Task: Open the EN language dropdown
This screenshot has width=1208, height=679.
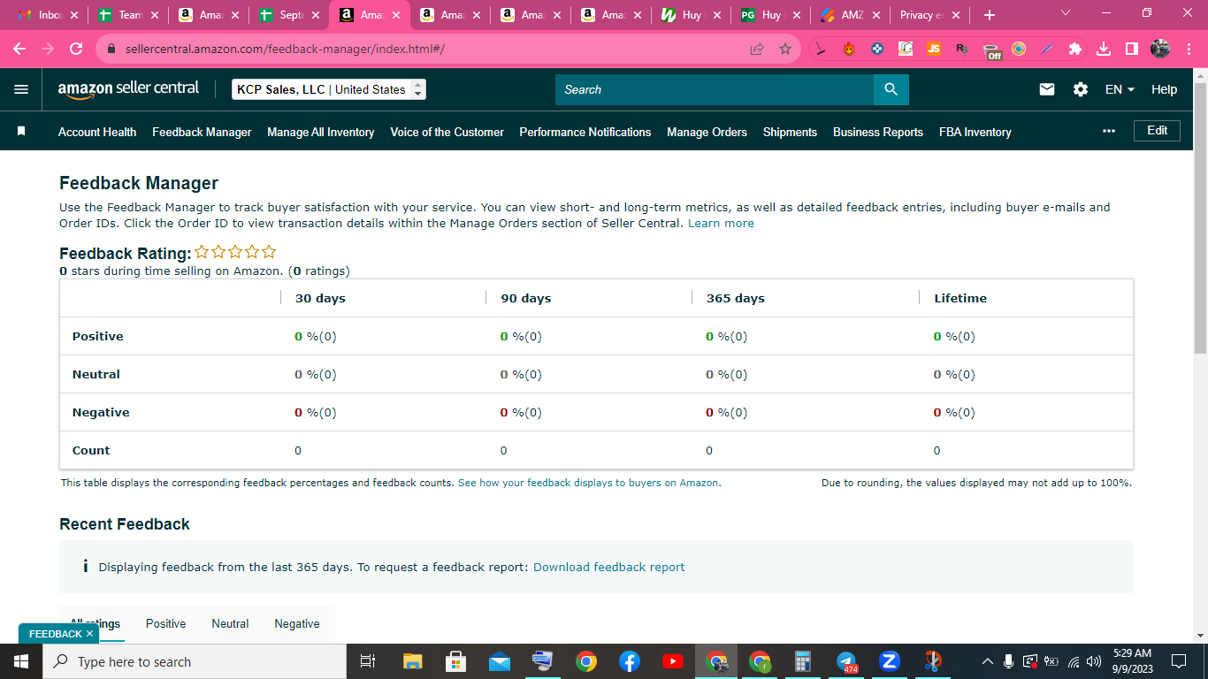Action: [x=1120, y=89]
